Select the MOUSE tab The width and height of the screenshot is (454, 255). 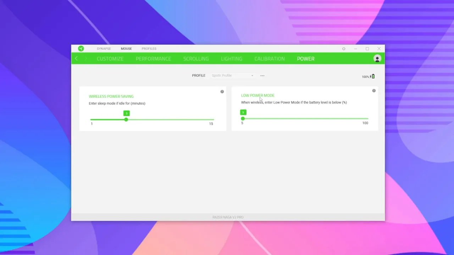tap(126, 49)
